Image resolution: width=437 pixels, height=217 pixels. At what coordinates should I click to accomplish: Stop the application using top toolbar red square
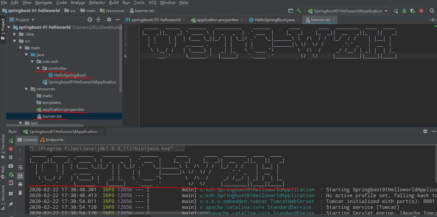pyautogui.click(x=421, y=11)
